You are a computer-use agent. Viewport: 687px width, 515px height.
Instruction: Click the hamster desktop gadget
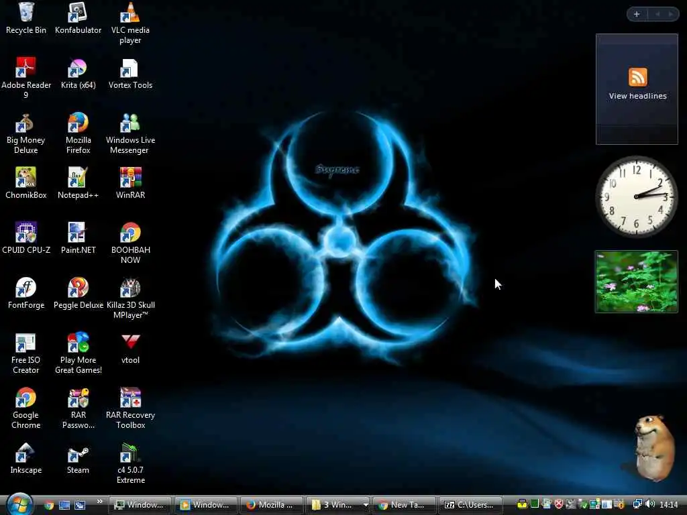tap(654, 447)
